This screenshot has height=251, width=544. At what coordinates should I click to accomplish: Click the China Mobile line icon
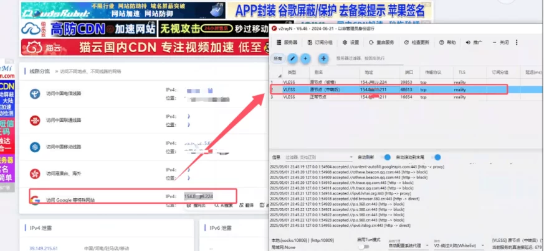click(x=35, y=147)
